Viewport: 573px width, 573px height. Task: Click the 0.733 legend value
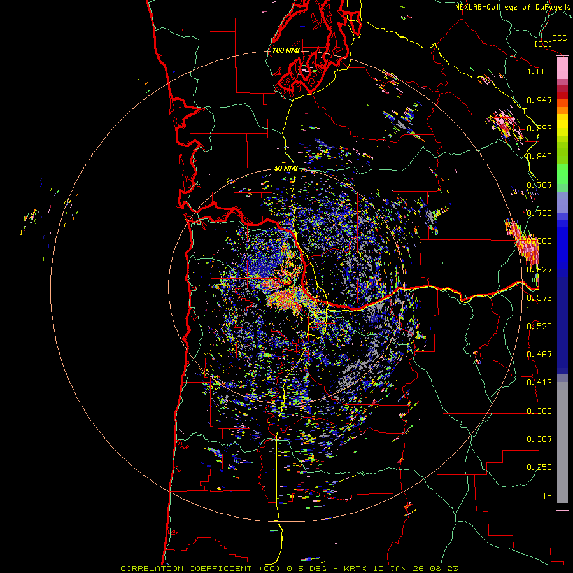coord(539,213)
